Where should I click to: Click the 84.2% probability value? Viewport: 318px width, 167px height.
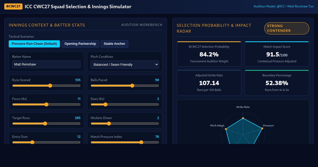pos(209,54)
